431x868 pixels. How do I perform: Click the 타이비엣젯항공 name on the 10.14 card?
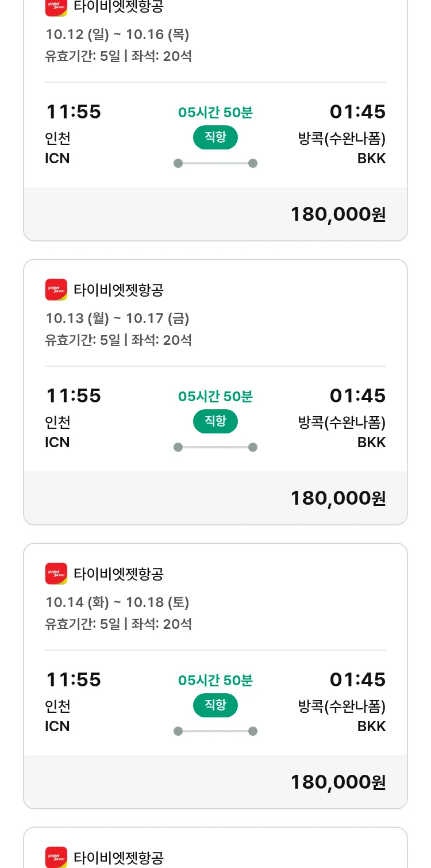[x=119, y=574]
